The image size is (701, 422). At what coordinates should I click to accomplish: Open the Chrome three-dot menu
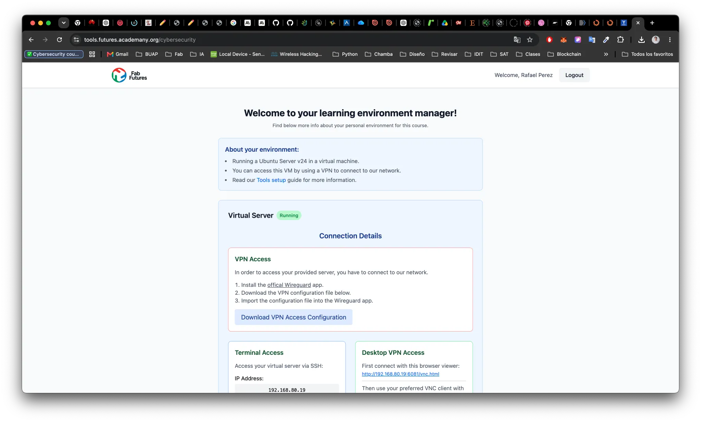click(670, 40)
